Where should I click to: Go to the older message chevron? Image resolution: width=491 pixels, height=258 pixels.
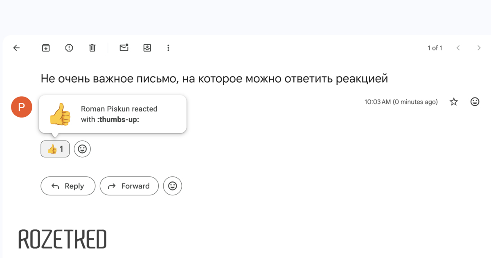(479, 48)
